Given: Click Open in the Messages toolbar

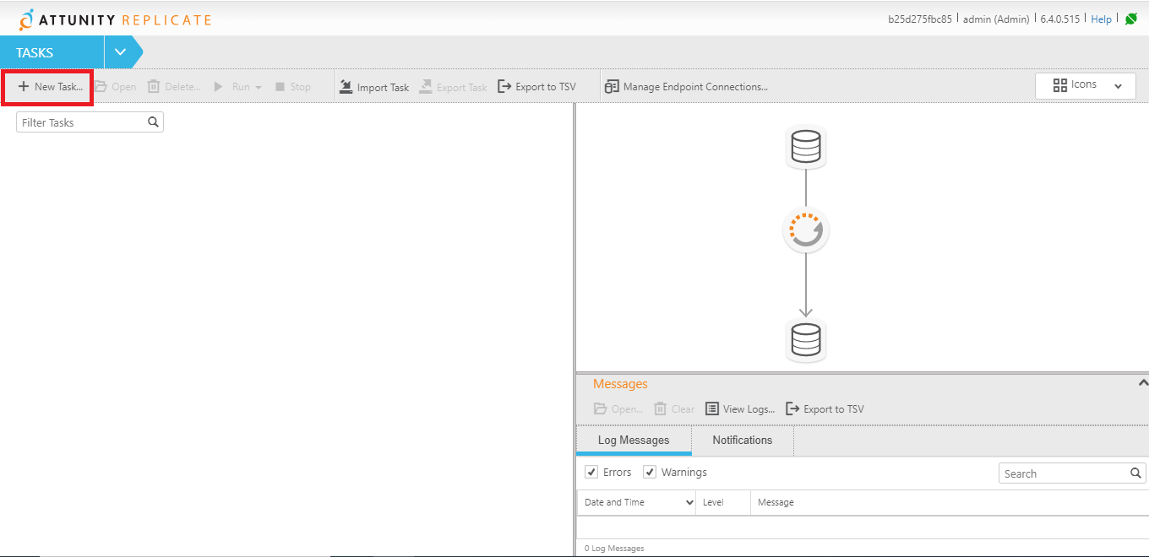Looking at the screenshot, I should click(x=618, y=409).
